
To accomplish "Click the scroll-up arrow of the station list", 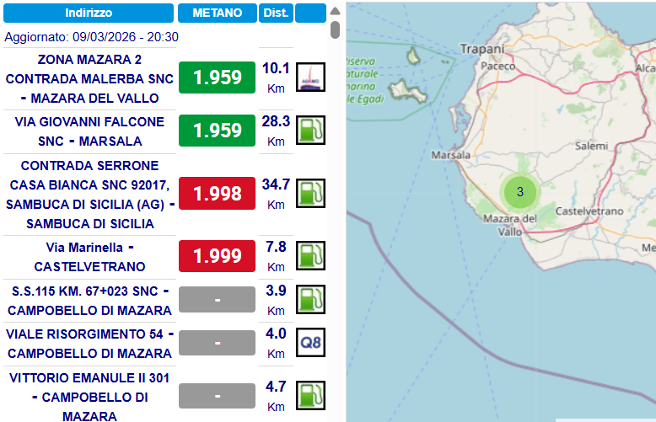I will pyautogui.click(x=336, y=11).
